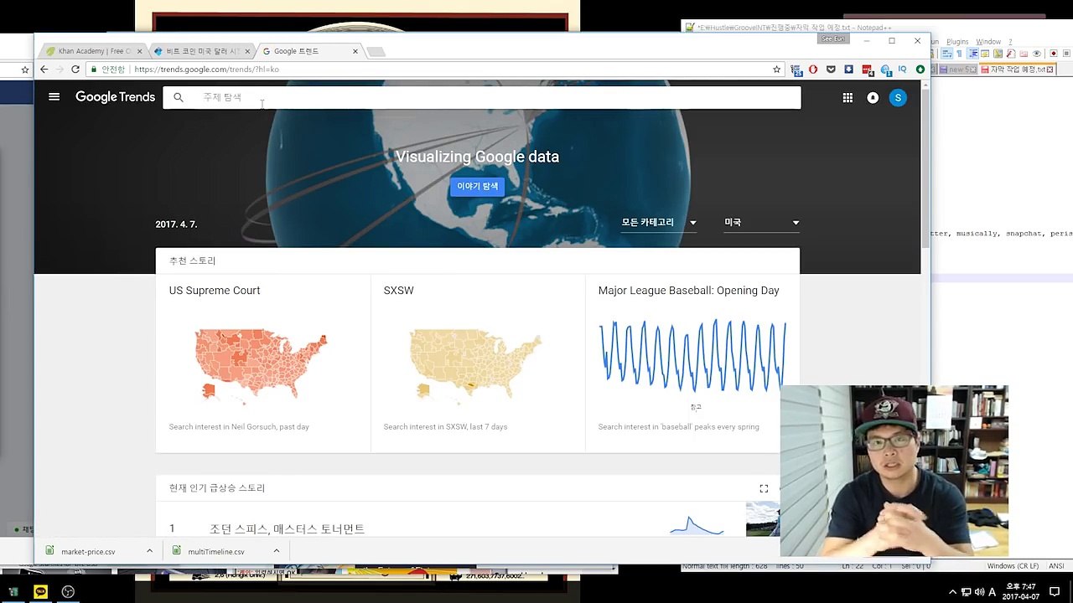Screen dimensions: 1073x603
Task: Open the 조던 스피스, 매스터스 토너먼트 story
Action: click(287, 529)
